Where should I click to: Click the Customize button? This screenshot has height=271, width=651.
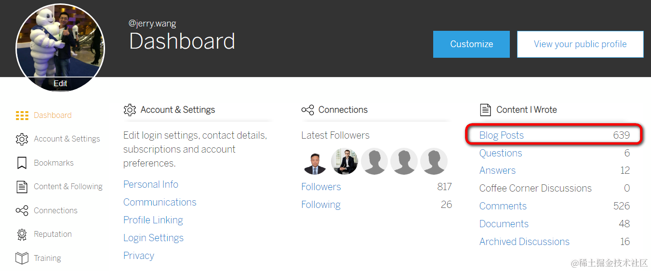[471, 44]
